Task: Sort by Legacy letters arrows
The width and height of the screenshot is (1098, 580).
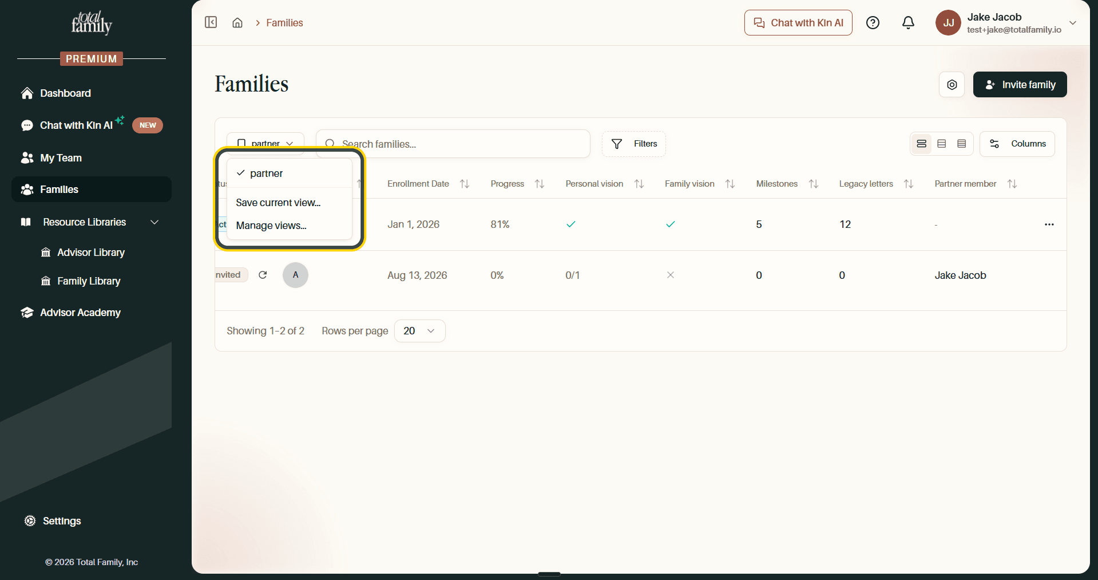Action: (x=909, y=184)
